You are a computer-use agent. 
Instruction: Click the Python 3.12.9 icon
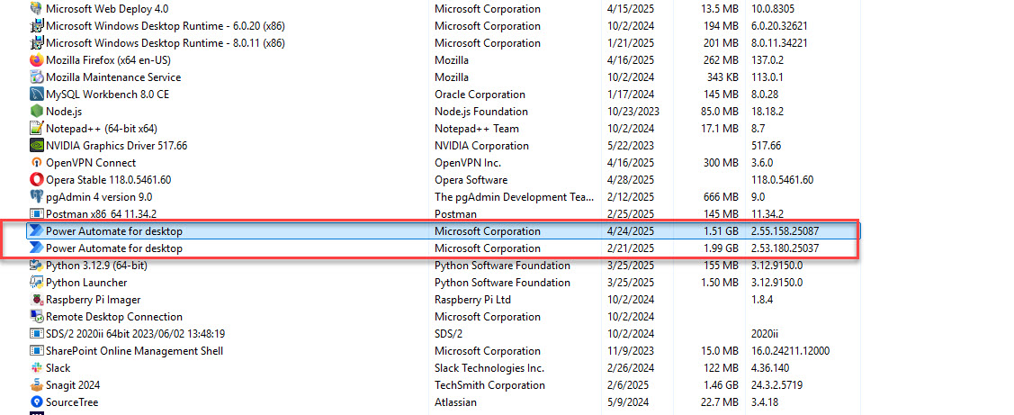(x=36, y=266)
